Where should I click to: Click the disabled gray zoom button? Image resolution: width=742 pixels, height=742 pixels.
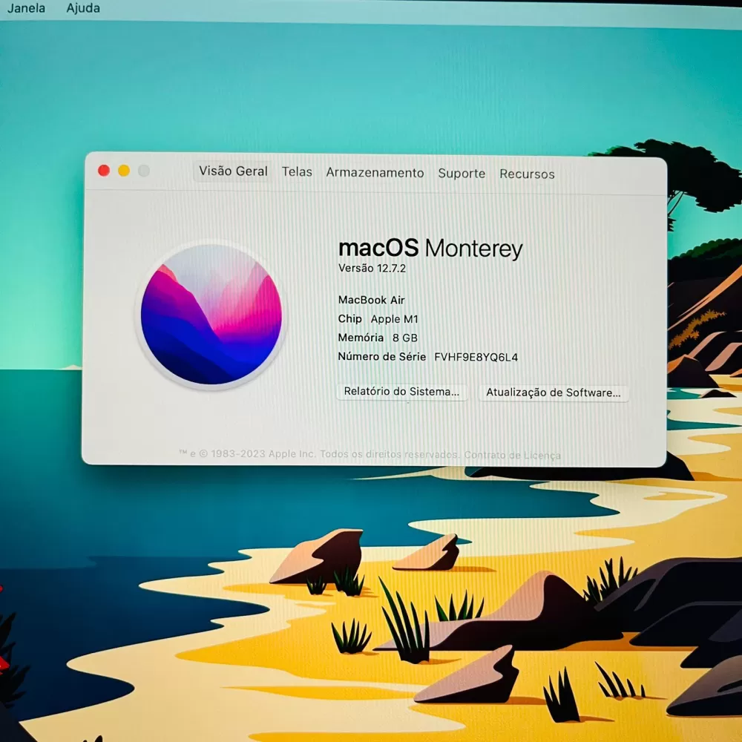click(144, 171)
